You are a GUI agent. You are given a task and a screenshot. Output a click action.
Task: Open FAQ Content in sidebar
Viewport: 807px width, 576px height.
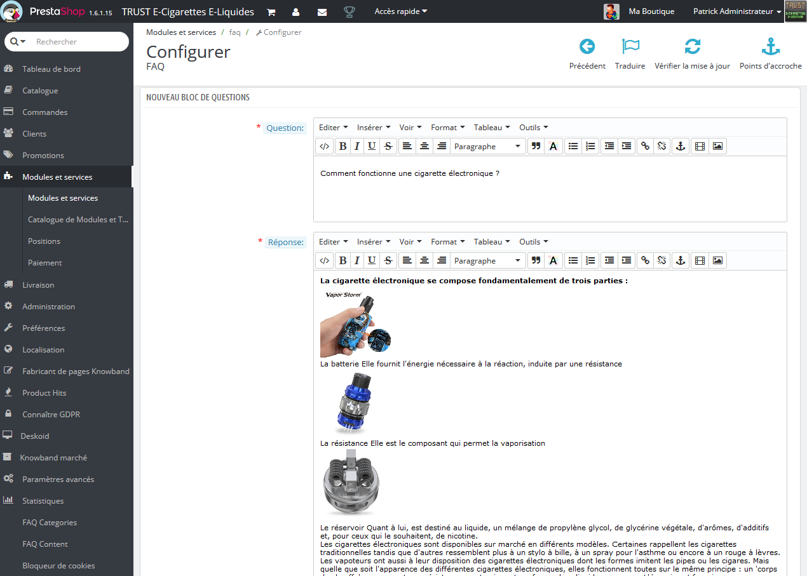pyautogui.click(x=45, y=544)
